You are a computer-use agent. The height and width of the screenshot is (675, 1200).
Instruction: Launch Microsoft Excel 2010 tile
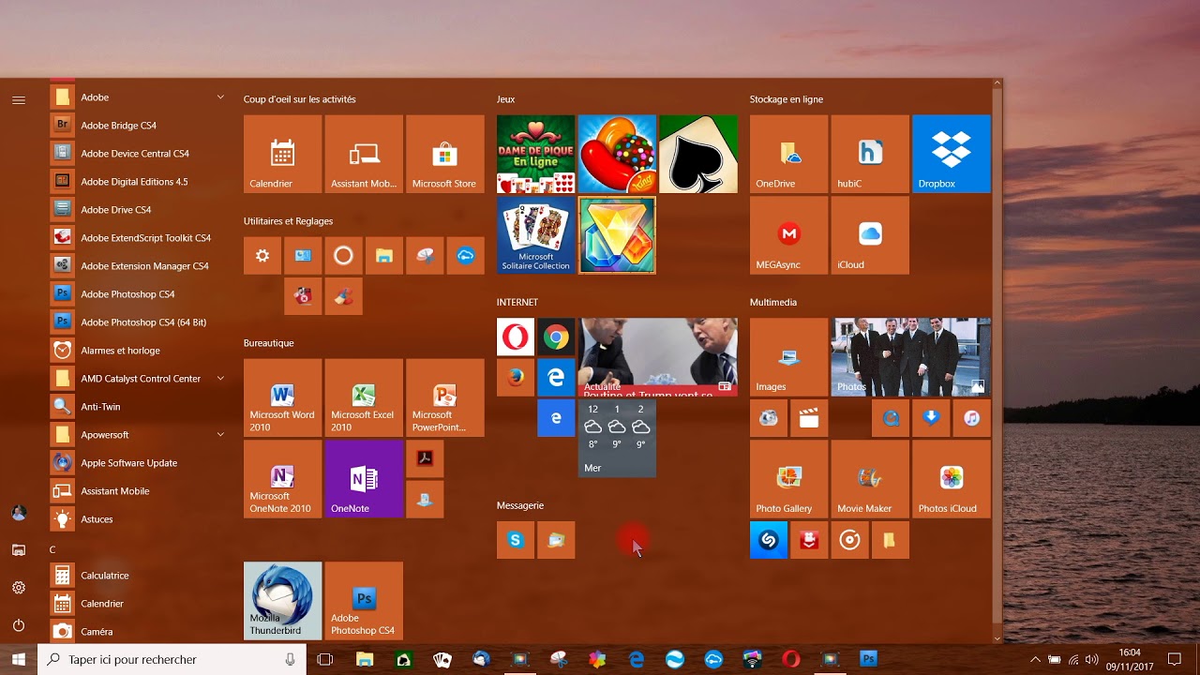click(364, 397)
